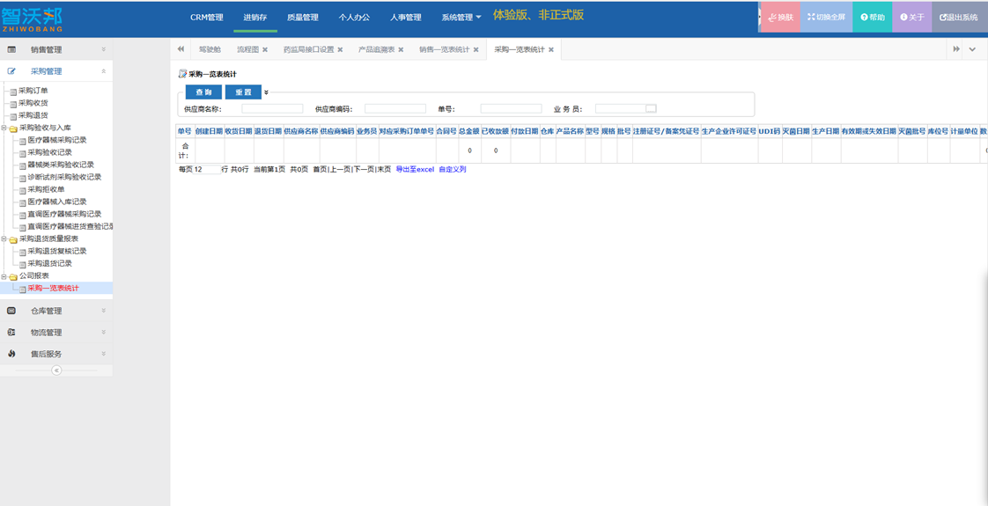The height and width of the screenshot is (506, 988).
Task: Switch to the 产品追溯表 tab
Action: click(376, 49)
